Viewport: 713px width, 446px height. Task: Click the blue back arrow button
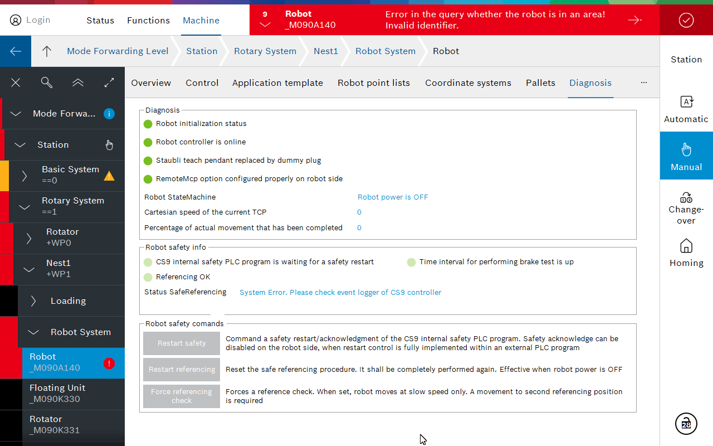coord(16,51)
